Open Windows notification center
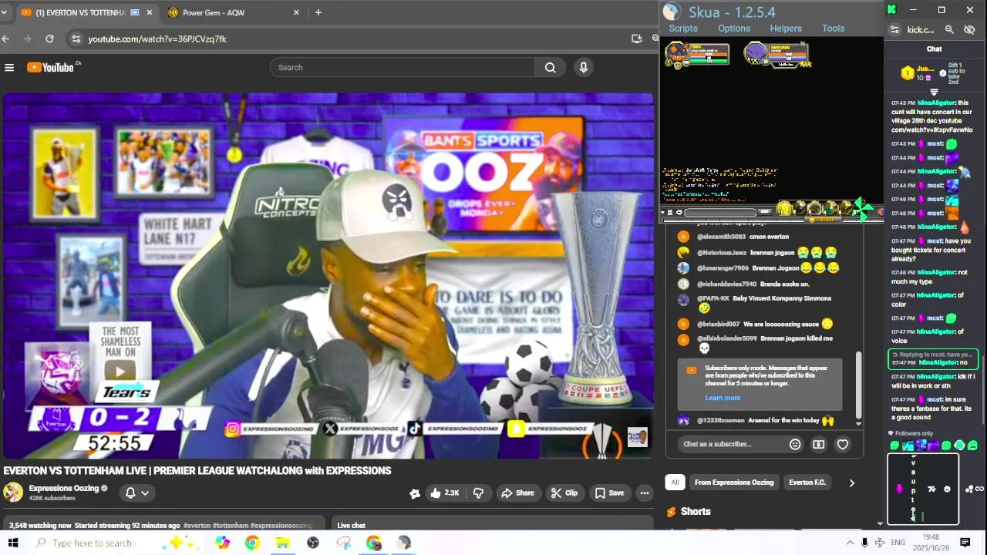987x555 pixels. 965,543
